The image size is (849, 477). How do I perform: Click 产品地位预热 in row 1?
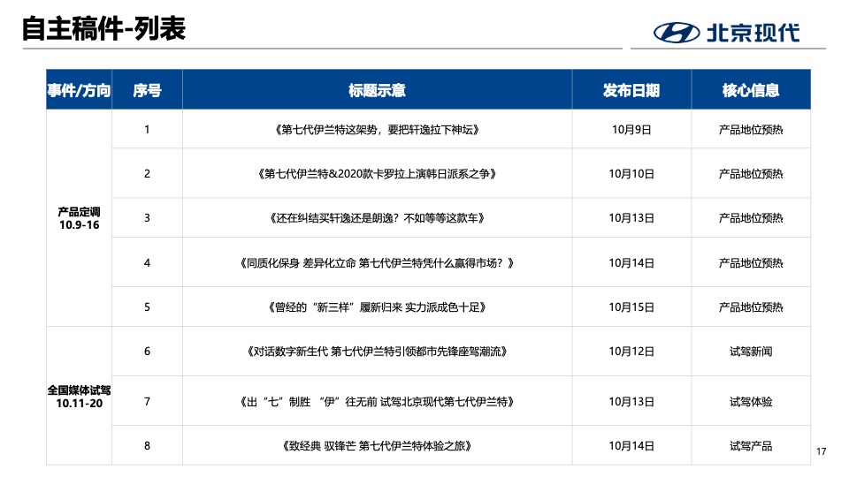pyautogui.click(x=751, y=129)
